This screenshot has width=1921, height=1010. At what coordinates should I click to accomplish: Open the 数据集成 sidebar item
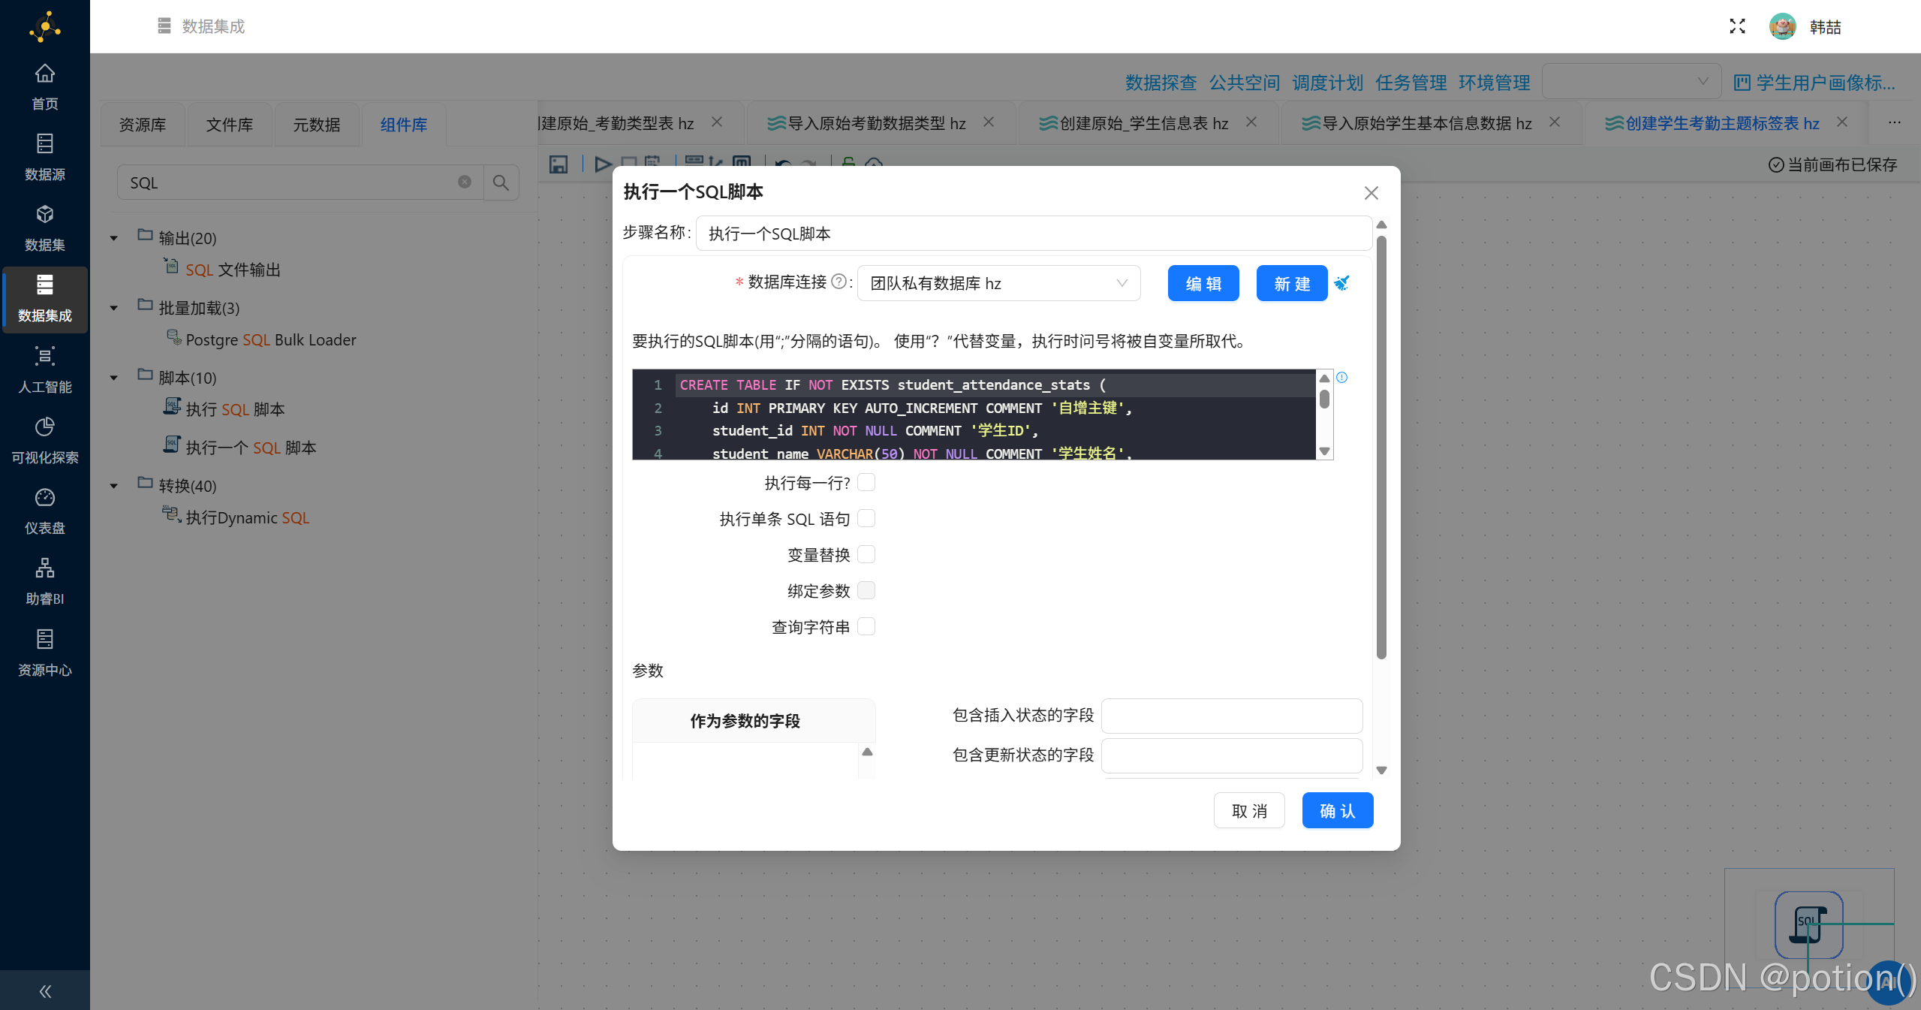click(45, 299)
